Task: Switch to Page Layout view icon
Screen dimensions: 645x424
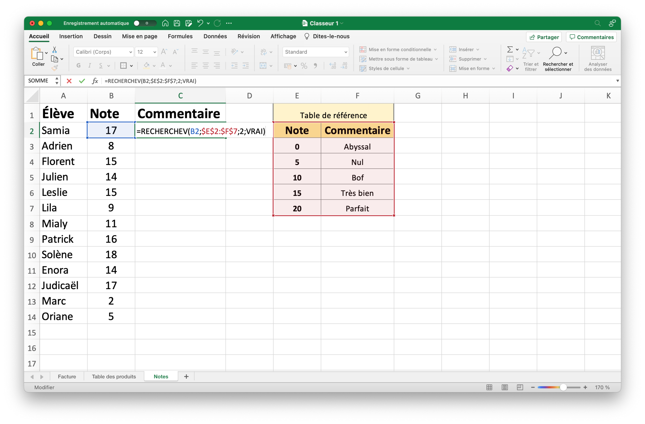Action: (x=504, y=387)
